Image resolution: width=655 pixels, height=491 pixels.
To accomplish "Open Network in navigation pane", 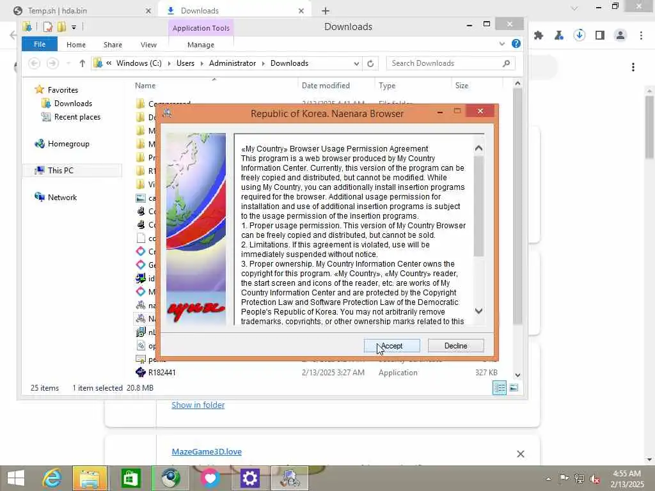I will coord(62,197).
